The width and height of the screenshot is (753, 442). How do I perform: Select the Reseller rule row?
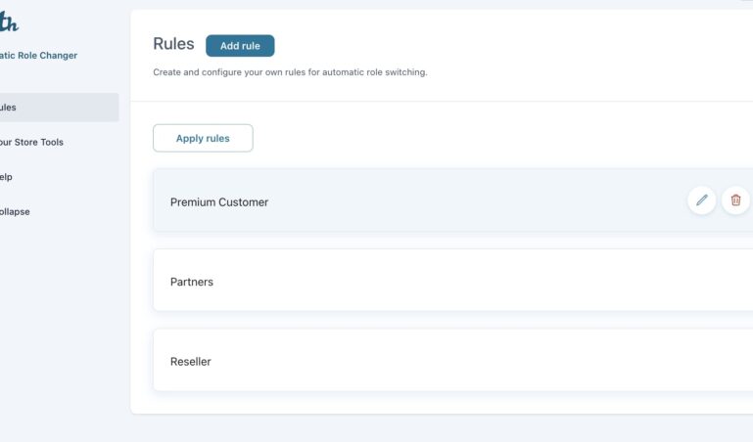(x=452, y=360)
